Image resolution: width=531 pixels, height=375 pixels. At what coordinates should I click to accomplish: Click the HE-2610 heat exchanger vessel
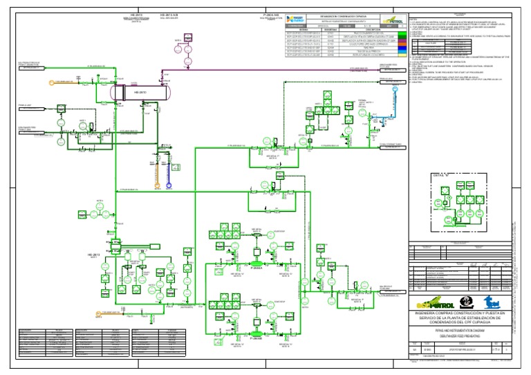[140, 93]
